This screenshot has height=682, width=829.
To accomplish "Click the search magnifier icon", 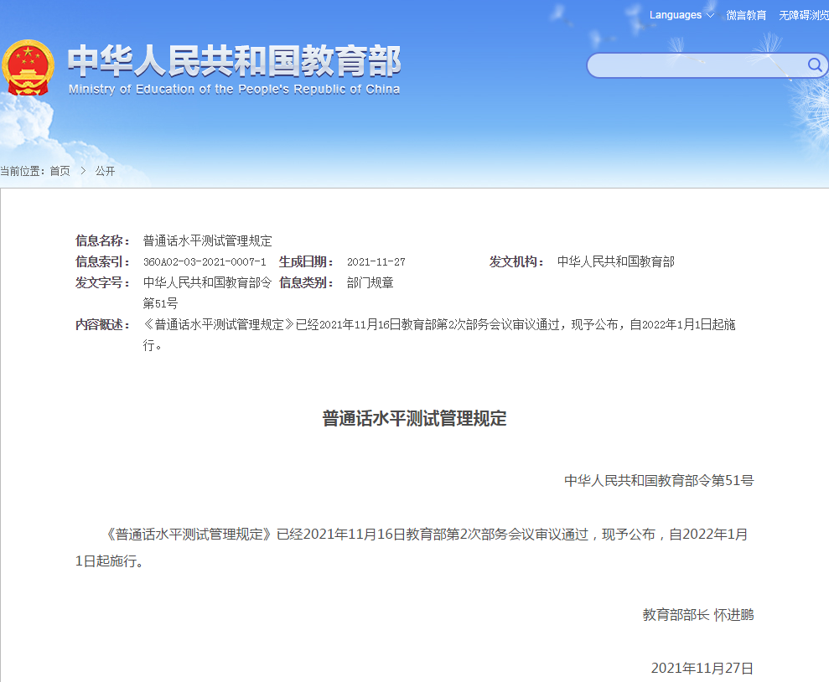I will pyautogui.click(x=813, y=65).
